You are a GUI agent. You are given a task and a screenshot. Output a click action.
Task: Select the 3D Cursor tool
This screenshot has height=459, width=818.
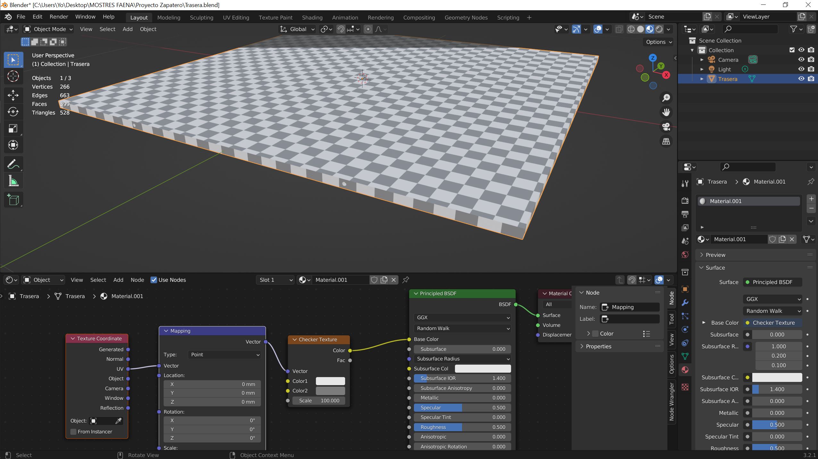click(13, 76)
